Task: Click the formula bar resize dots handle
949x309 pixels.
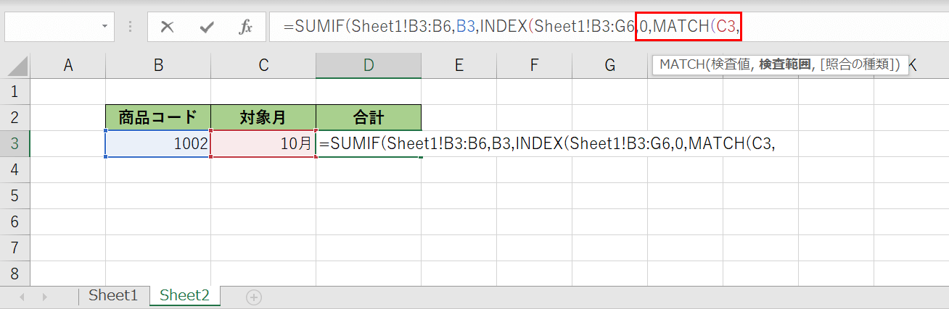Action: (x=131, y=27)
